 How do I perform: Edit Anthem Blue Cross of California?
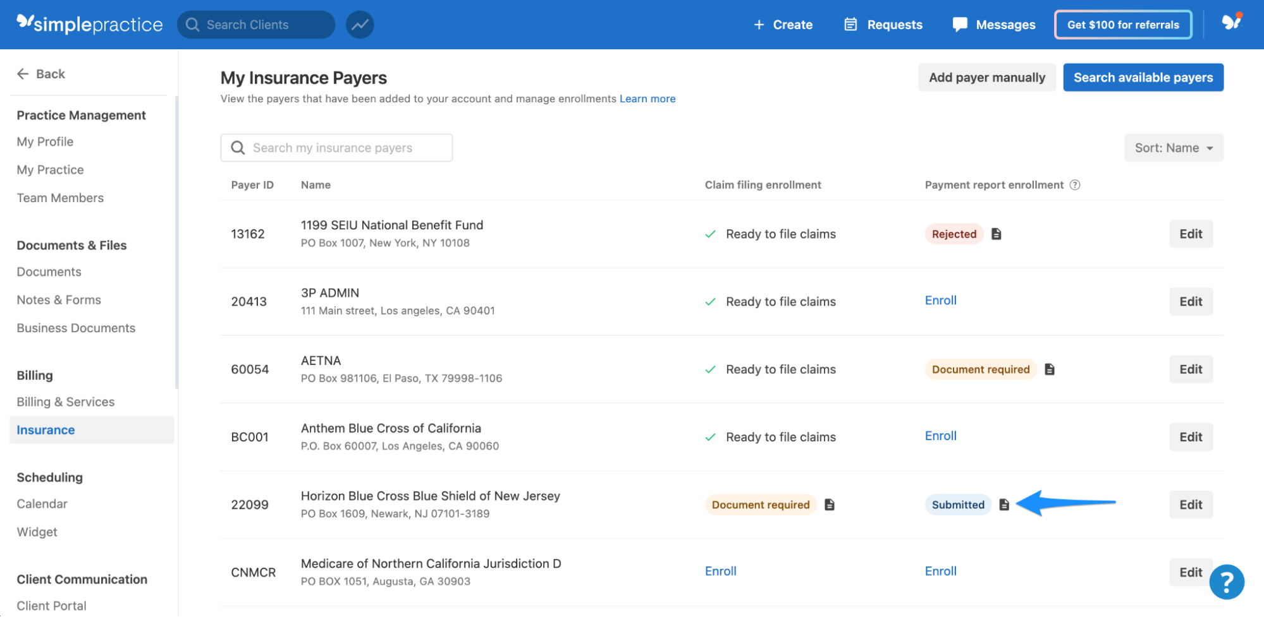[x=1191, y=436]
